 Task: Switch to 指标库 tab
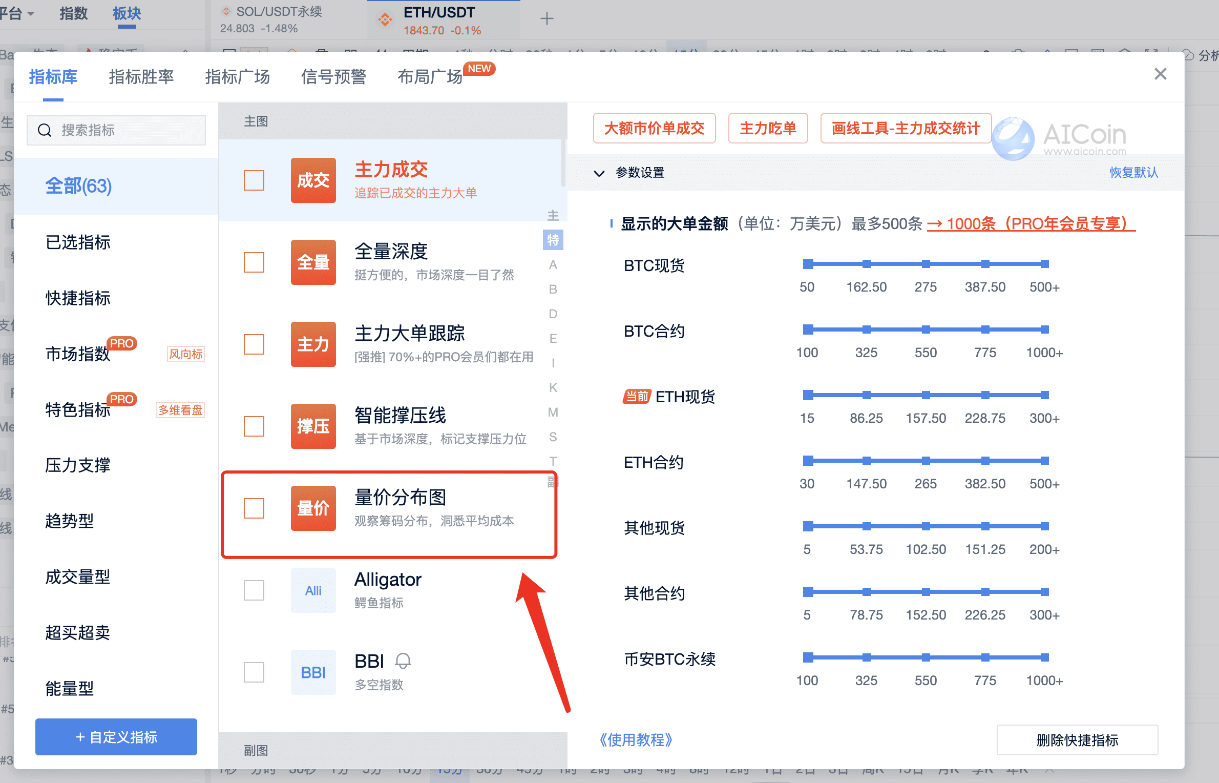(53, 77)
